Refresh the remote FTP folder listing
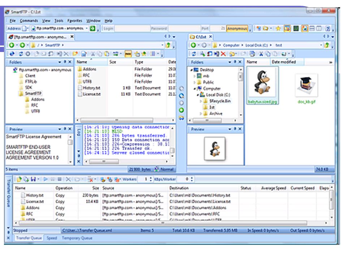This screenshot has width=347, height=260. 21,54
